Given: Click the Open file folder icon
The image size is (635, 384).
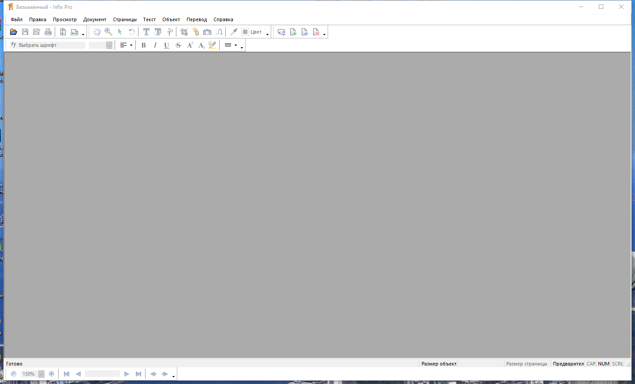Looking at the screenshot, I should pos(14,32).
